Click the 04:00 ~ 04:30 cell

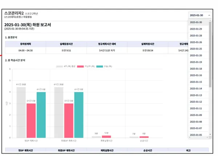click(x=25, y=50)
